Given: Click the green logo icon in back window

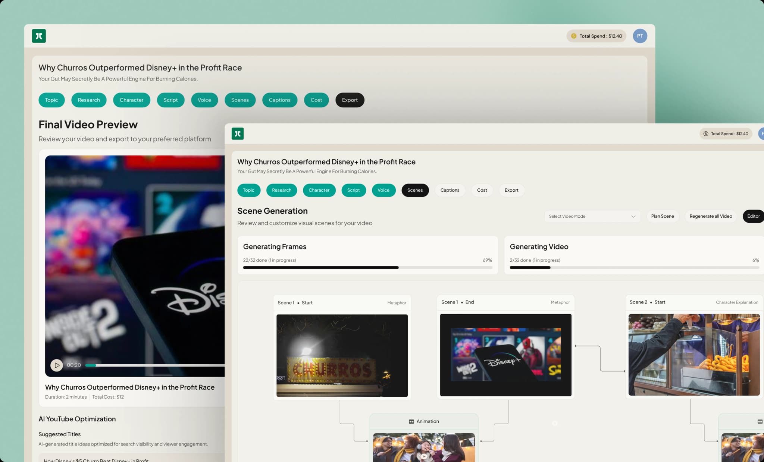Looking at the screenshot, I should [39, 36].
